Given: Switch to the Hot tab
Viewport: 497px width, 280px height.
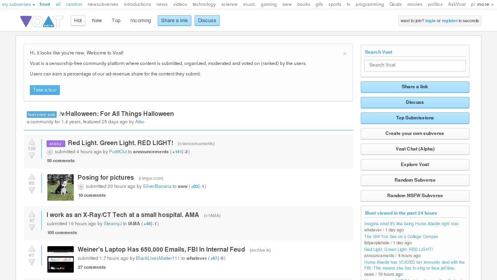Looking at the screenshot, I should point(78,21).
